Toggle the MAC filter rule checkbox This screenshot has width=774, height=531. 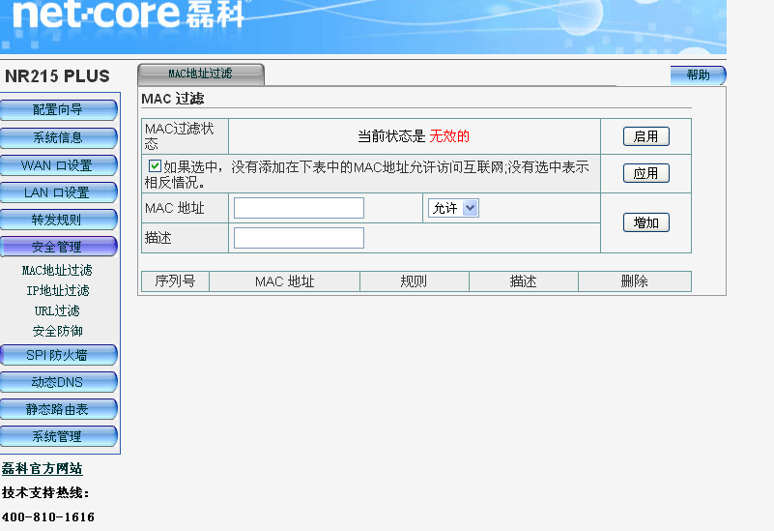pyautogui.click(x=155, y=165)
